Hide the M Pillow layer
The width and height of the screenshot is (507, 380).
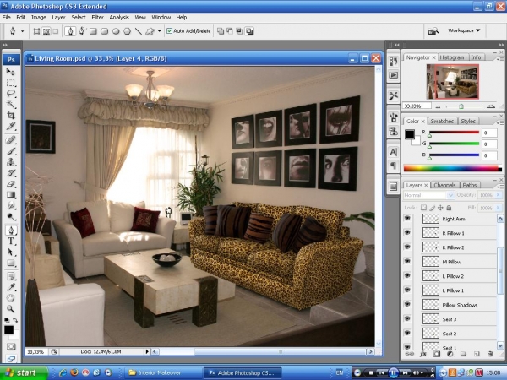407,262
